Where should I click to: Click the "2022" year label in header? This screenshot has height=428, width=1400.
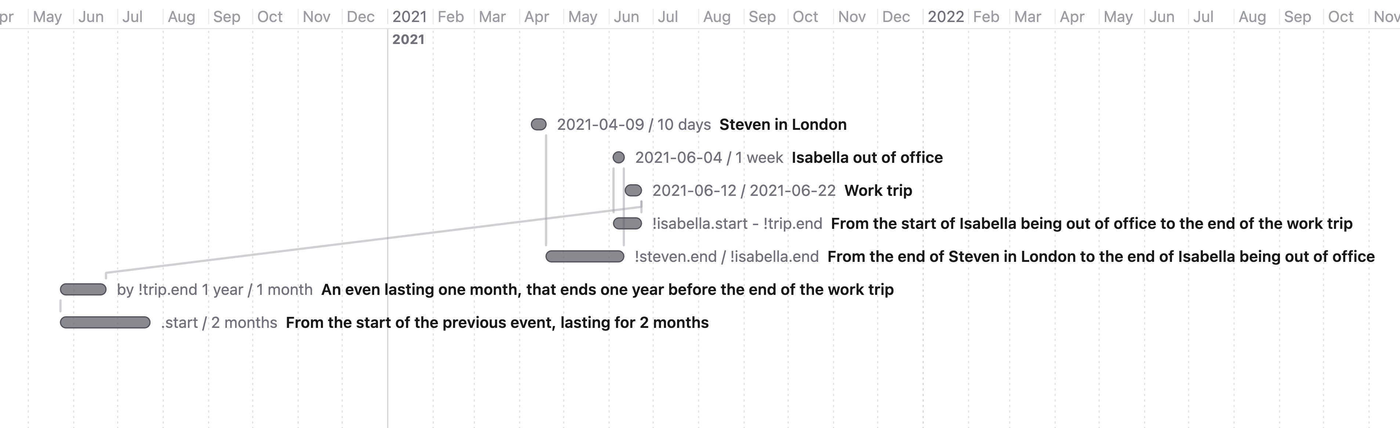[945, 17]
